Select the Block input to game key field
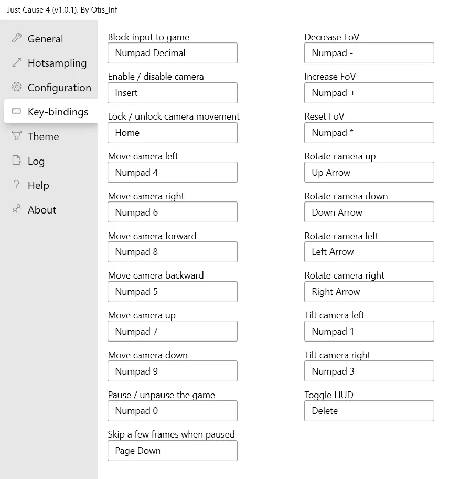The width and height of the screenshot is (471, 479). pos(172,53)
